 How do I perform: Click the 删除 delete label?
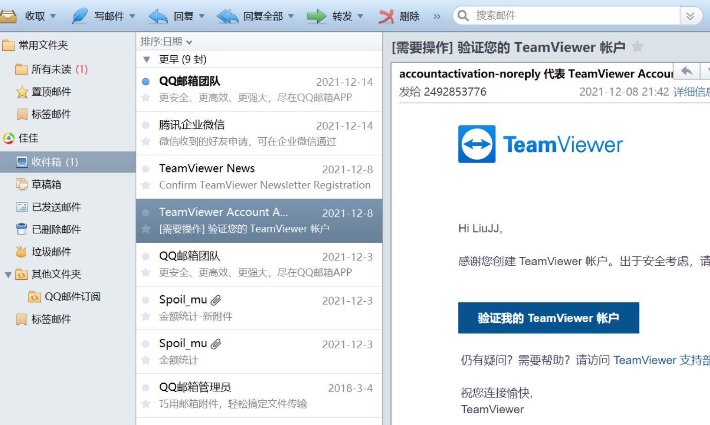tap(410, 16)
